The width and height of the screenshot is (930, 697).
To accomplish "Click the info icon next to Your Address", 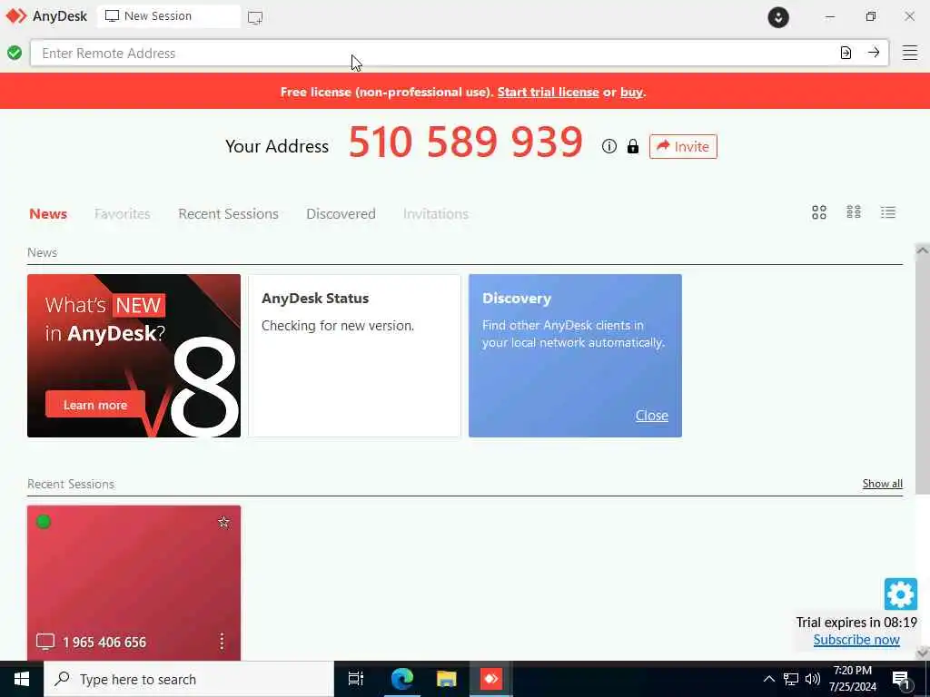I will tap(609, 146).
